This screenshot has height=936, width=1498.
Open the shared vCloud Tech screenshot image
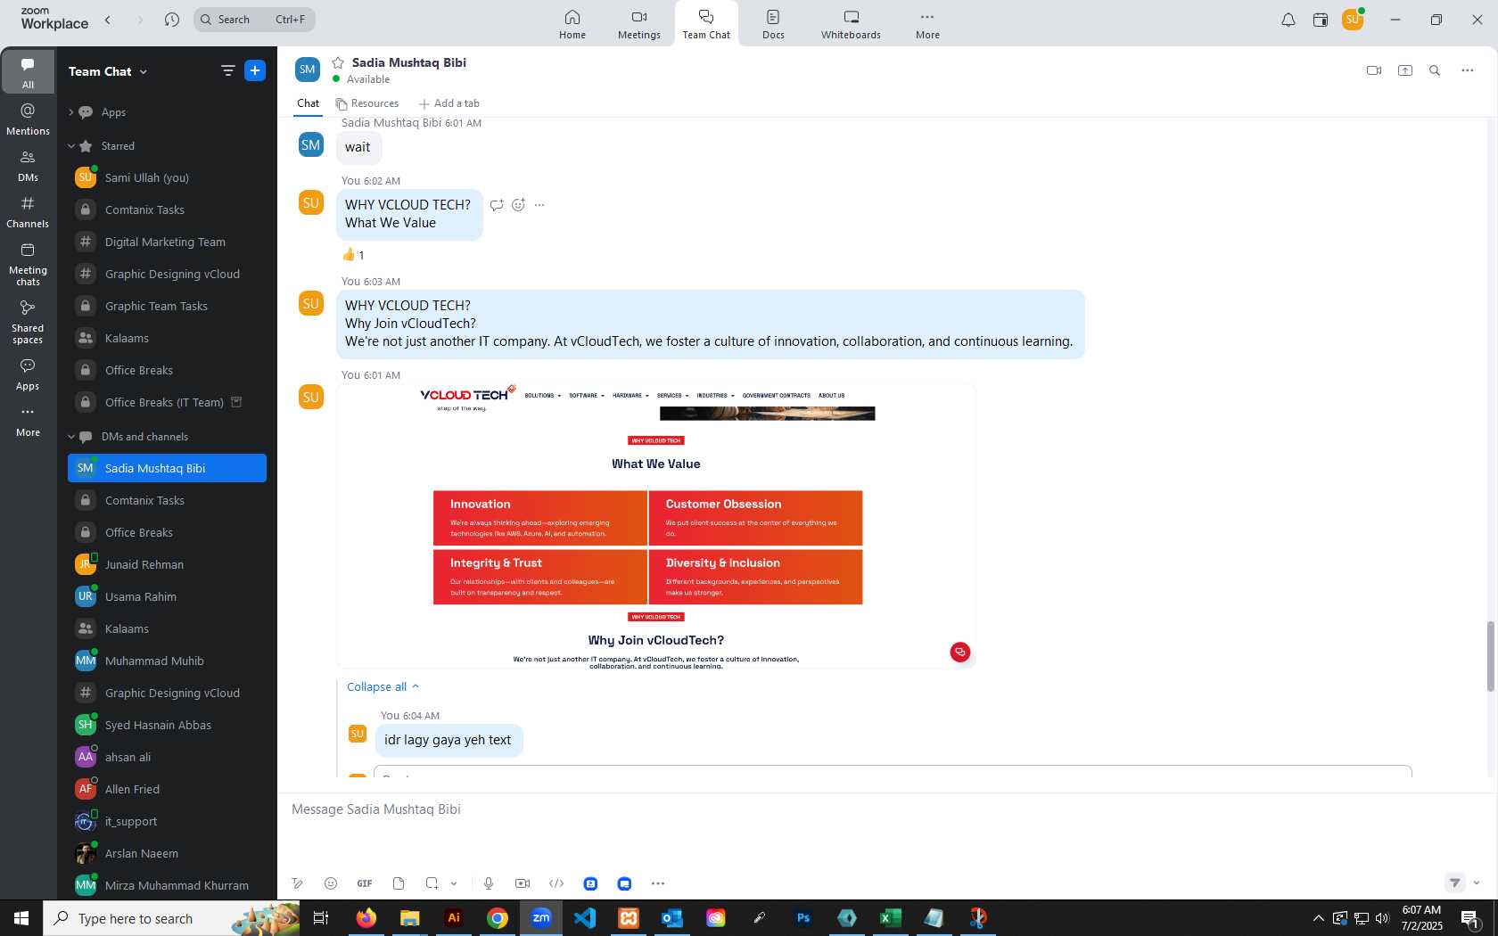[656, 527]
